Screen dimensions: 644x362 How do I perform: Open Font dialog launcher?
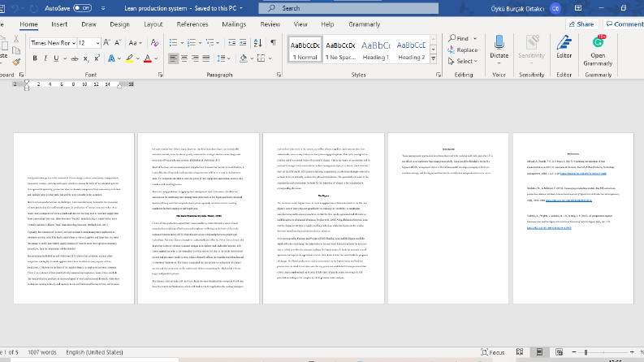pyautogui.click(x=160, y=75)
